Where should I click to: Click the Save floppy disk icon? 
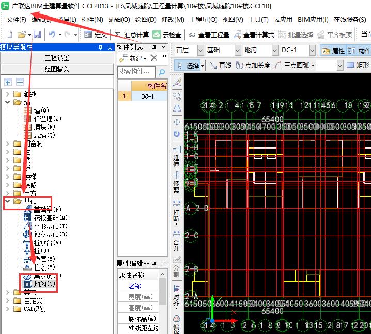pyautogui.click(x=37, y=35)
